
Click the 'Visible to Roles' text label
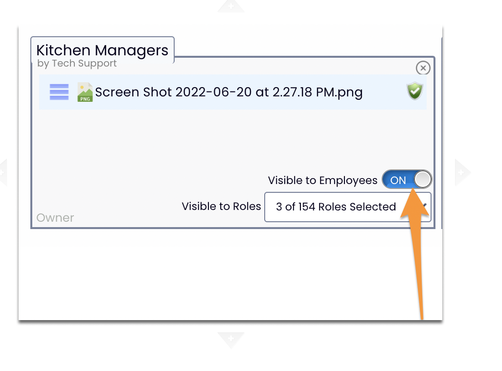tap(221, 207)
